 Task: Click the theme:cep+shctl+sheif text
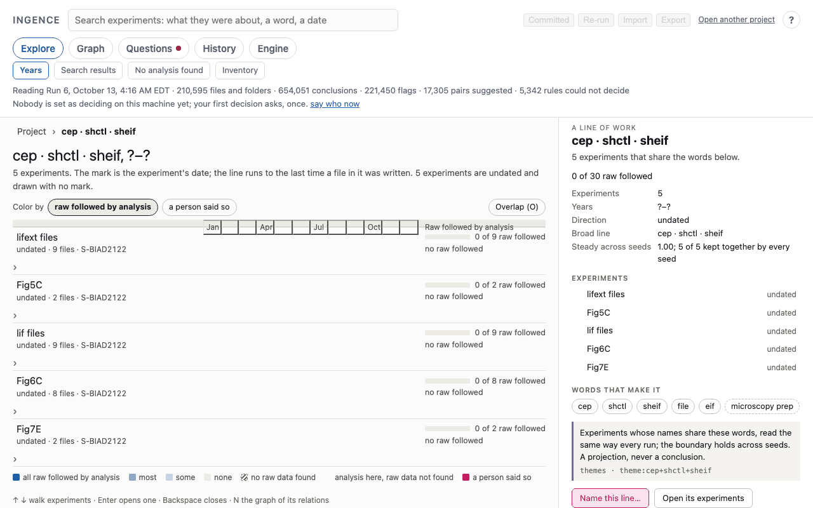[x=666, y=471]
